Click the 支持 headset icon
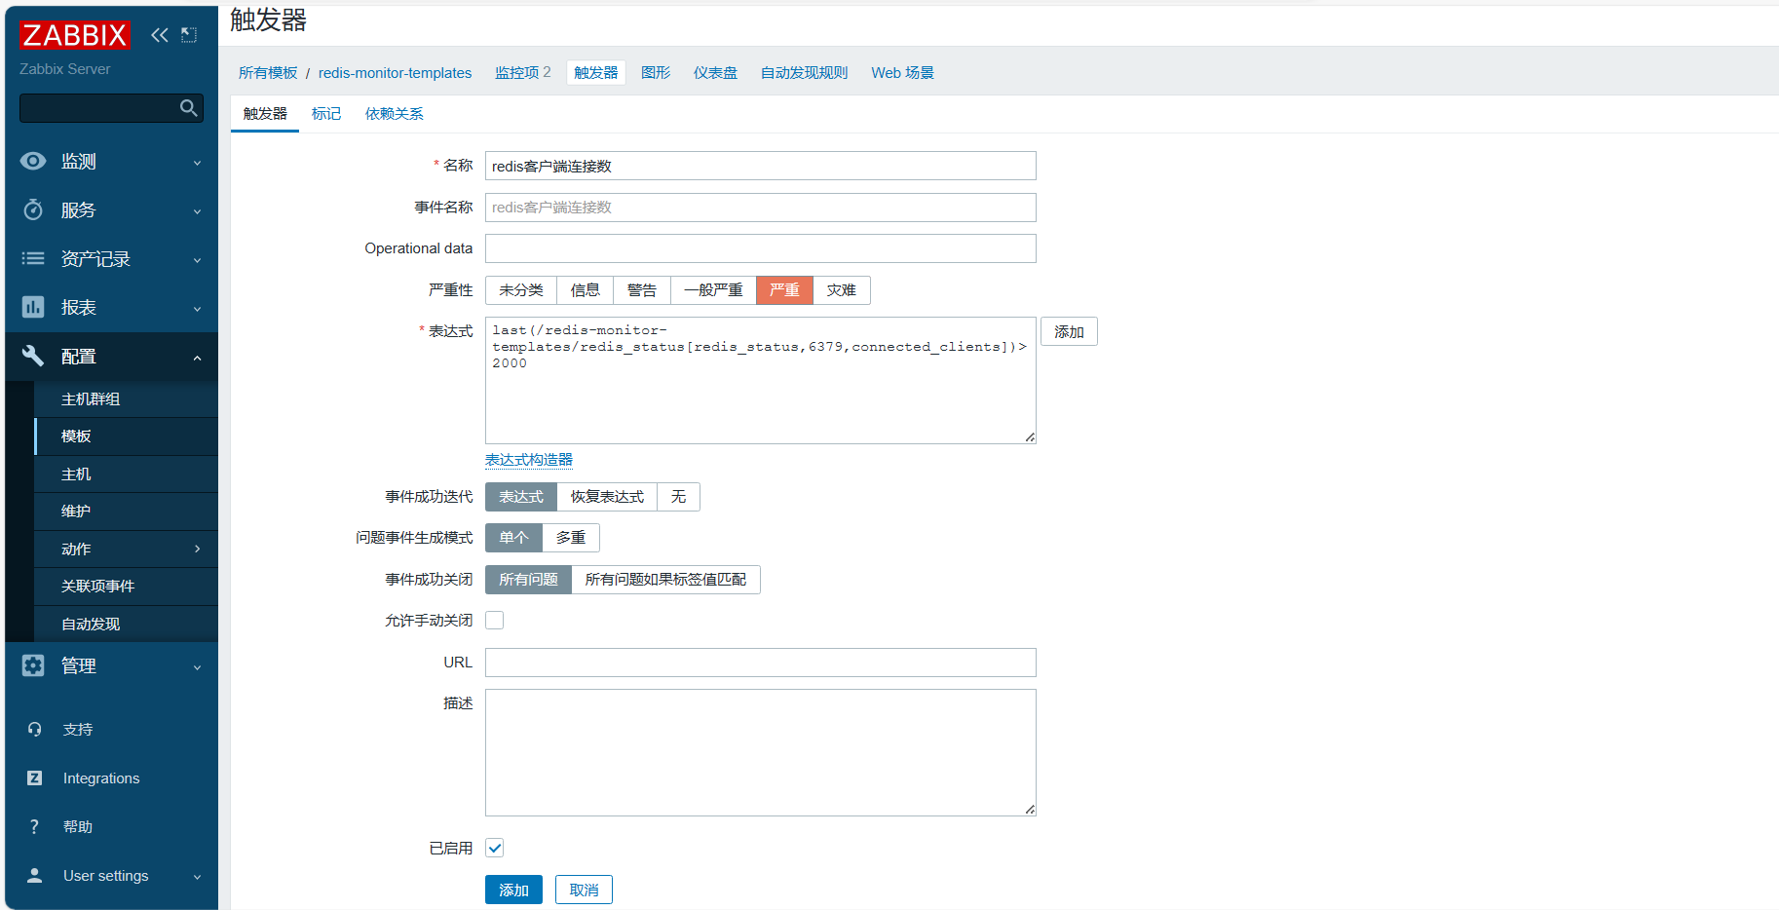Viewport: 1779px width, 910px height. 35,730
